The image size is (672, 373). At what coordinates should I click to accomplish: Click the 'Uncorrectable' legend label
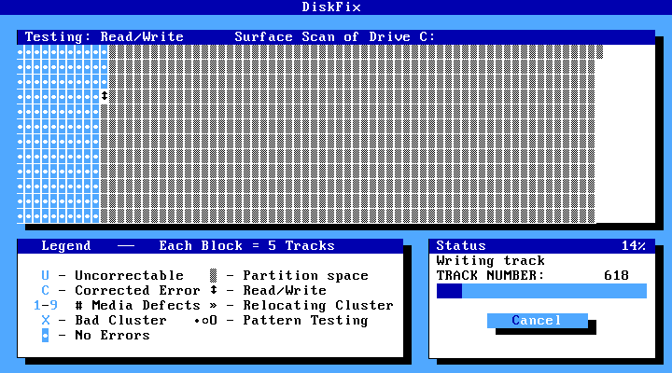(x=130, y=275)
